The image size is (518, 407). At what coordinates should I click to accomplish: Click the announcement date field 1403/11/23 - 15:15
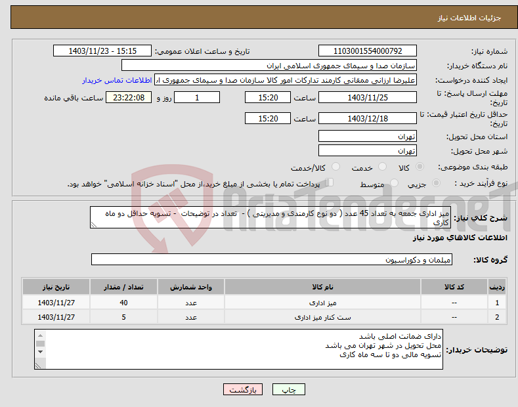point(102,51)
